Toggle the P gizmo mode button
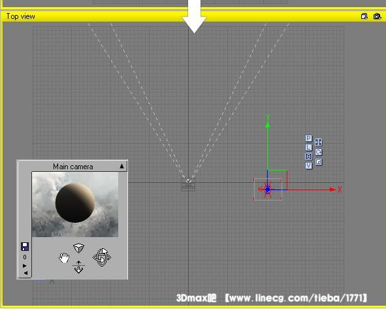 [308, 138]
